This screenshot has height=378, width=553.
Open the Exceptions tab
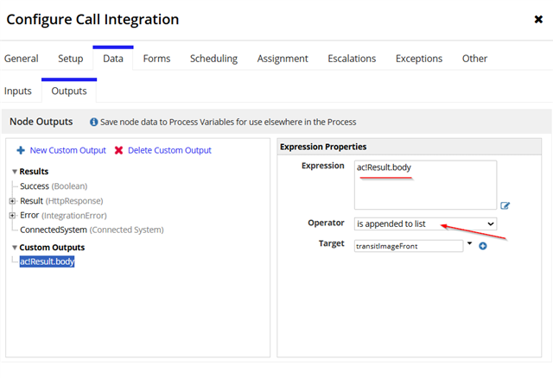[418, 59]
